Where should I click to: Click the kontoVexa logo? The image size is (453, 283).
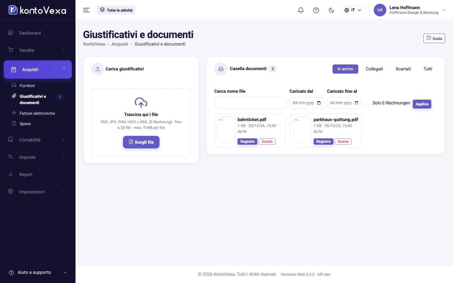point(37,10)
